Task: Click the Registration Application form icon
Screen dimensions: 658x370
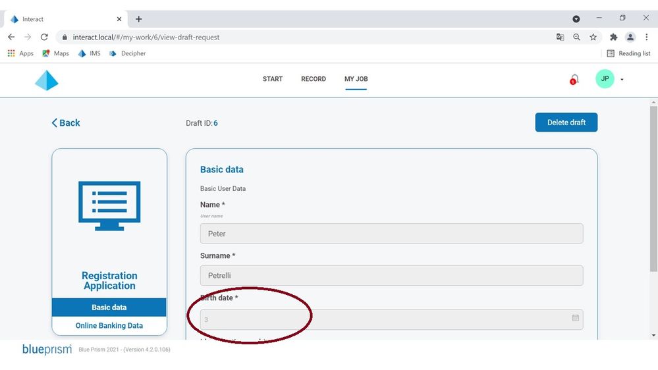Action: click(109, 206)
